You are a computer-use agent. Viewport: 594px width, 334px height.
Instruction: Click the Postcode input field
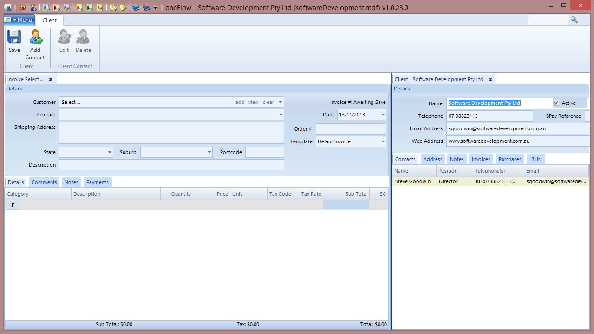pos(265,152)
